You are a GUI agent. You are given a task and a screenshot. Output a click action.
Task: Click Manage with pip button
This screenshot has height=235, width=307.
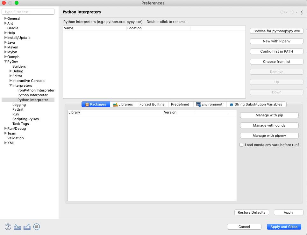click(x=269, y=115)
